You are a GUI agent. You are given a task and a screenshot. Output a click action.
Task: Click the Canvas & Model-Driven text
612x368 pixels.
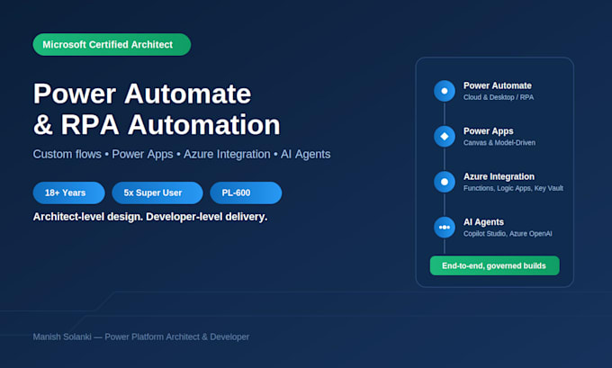(x=499, y=143)
